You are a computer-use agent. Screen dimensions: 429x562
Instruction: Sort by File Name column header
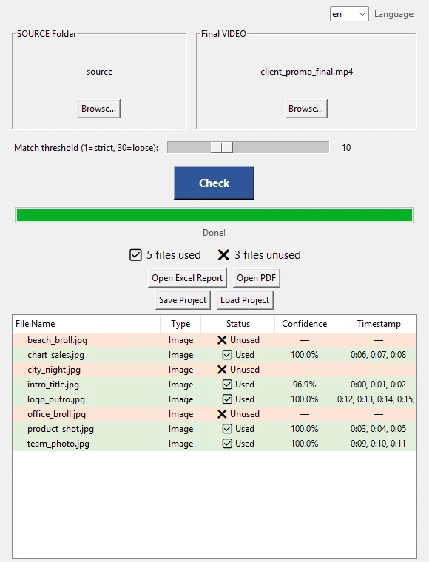(x=86, y=324)
